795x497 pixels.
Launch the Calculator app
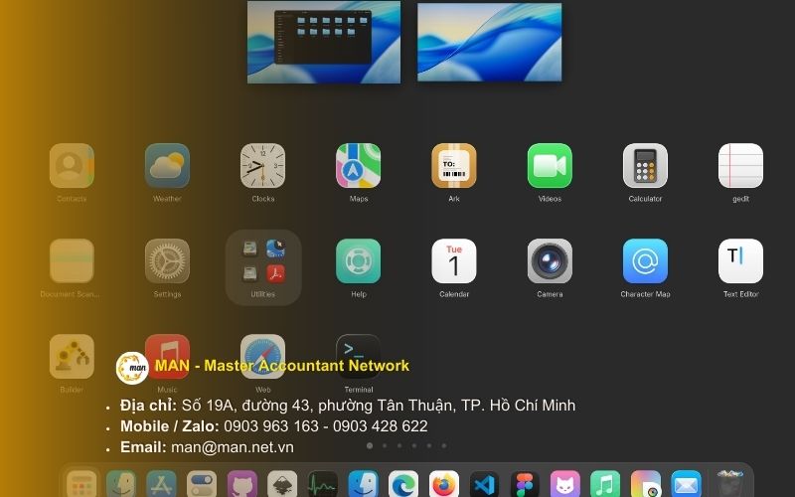645,166
